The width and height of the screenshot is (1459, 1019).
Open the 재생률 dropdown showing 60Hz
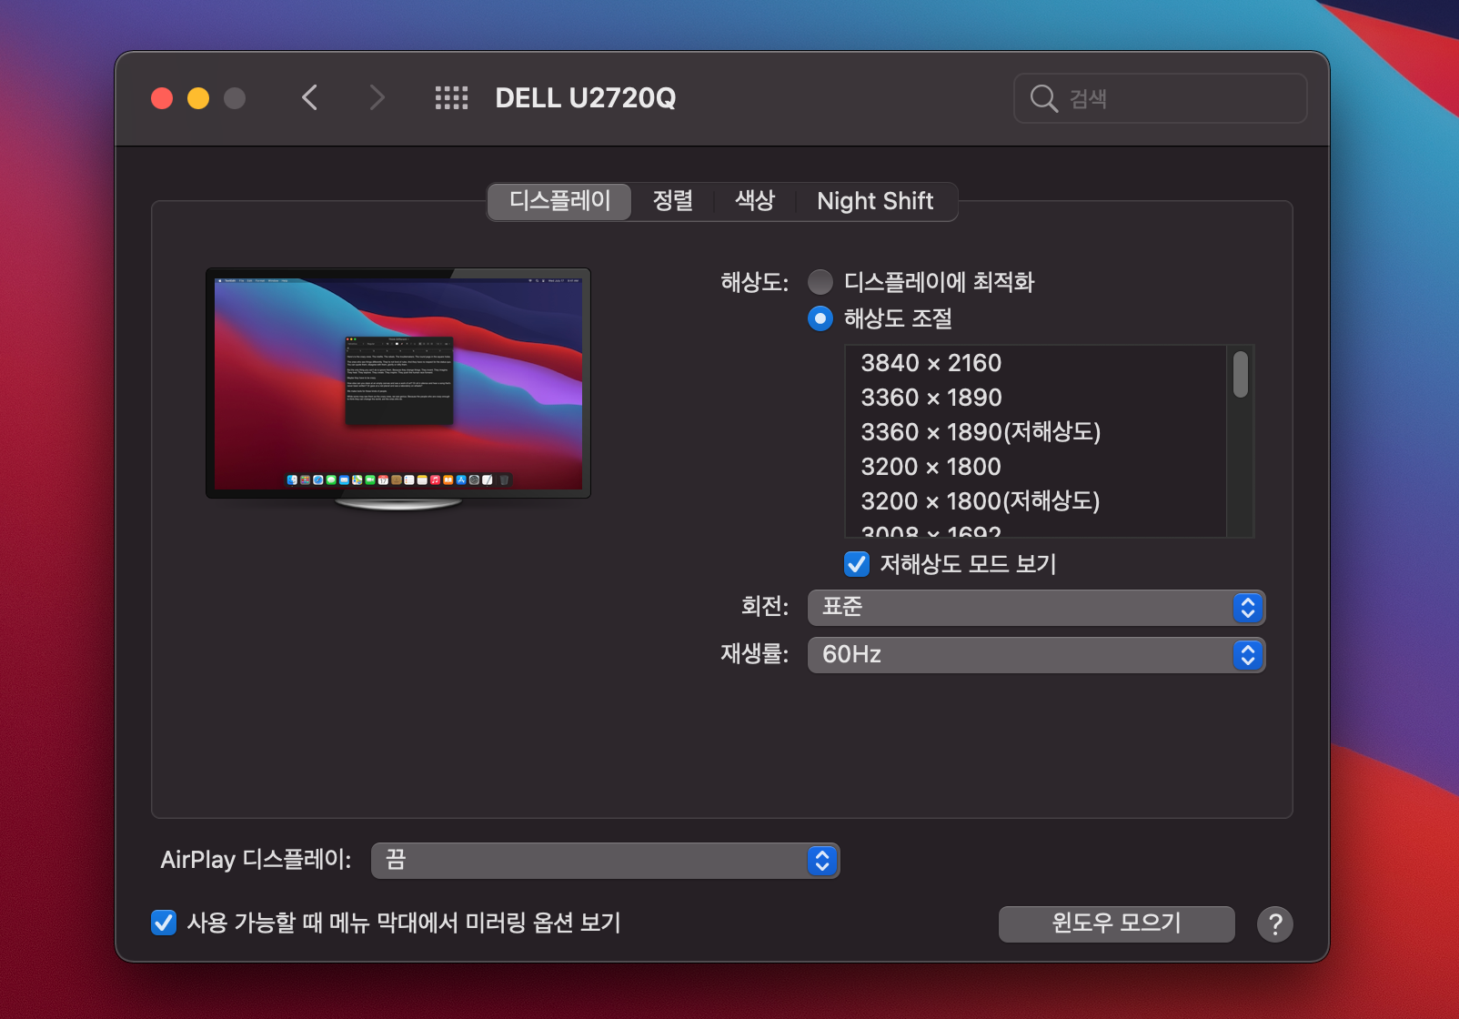(1036, 655)
